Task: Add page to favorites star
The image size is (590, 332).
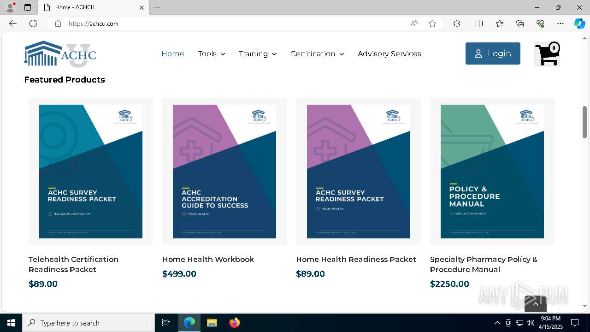Action: click(432, 24)
